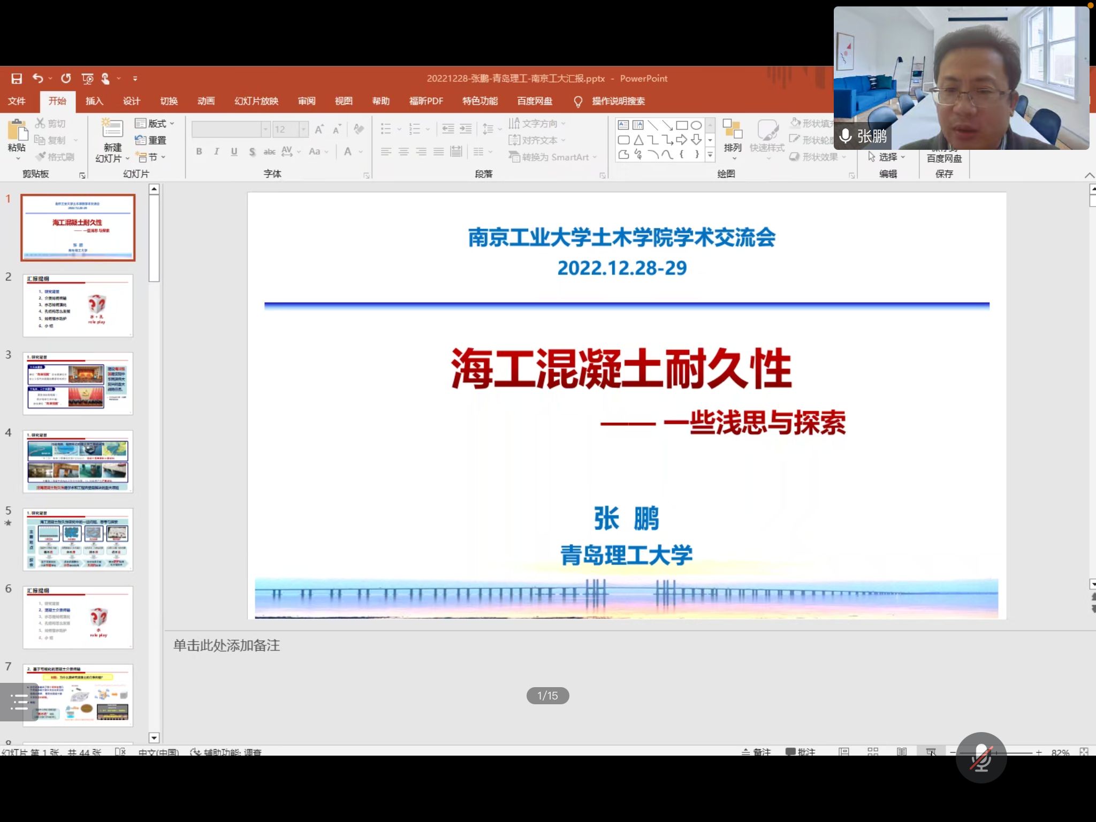
Task: Switch to the Insert (插入) ribbon tab
Action: [x=94, y=101]
